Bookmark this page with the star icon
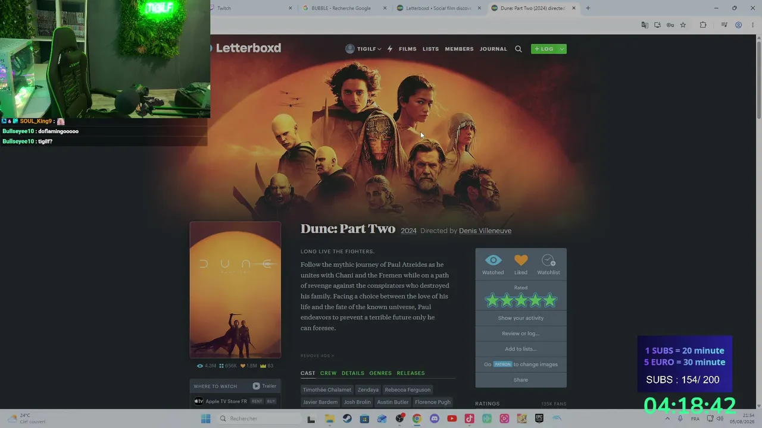The width and height of the screenshot is (762, 428). point(683,25)
